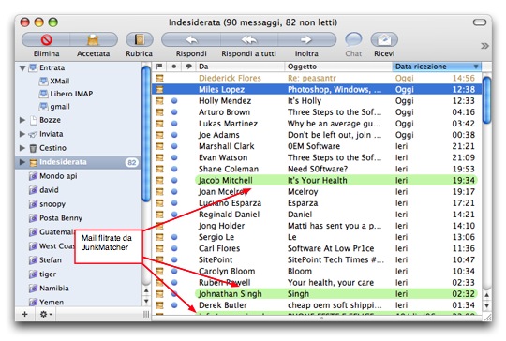
Task: Click junk icon beside Carolyn Bloom
Action: [159, 271]
